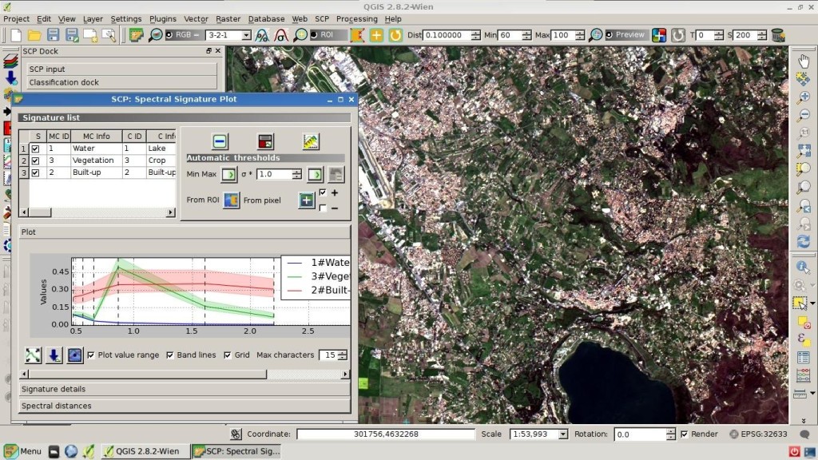Click the Pan Map hand tool
The width and height of the screenshot is (818, 460).
[x=804, y=61]
